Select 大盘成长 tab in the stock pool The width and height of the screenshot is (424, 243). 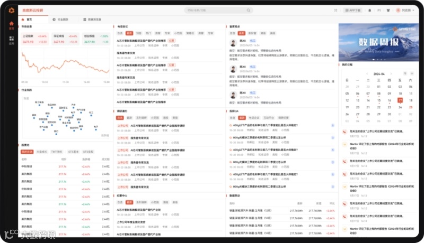[x=42, y=152]
